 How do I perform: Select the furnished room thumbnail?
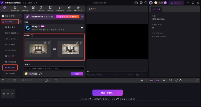pyautogui.click(x=70, y=49)
